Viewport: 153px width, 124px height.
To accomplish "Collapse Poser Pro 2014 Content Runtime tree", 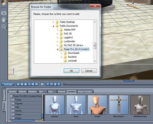I will pos(11,96).
